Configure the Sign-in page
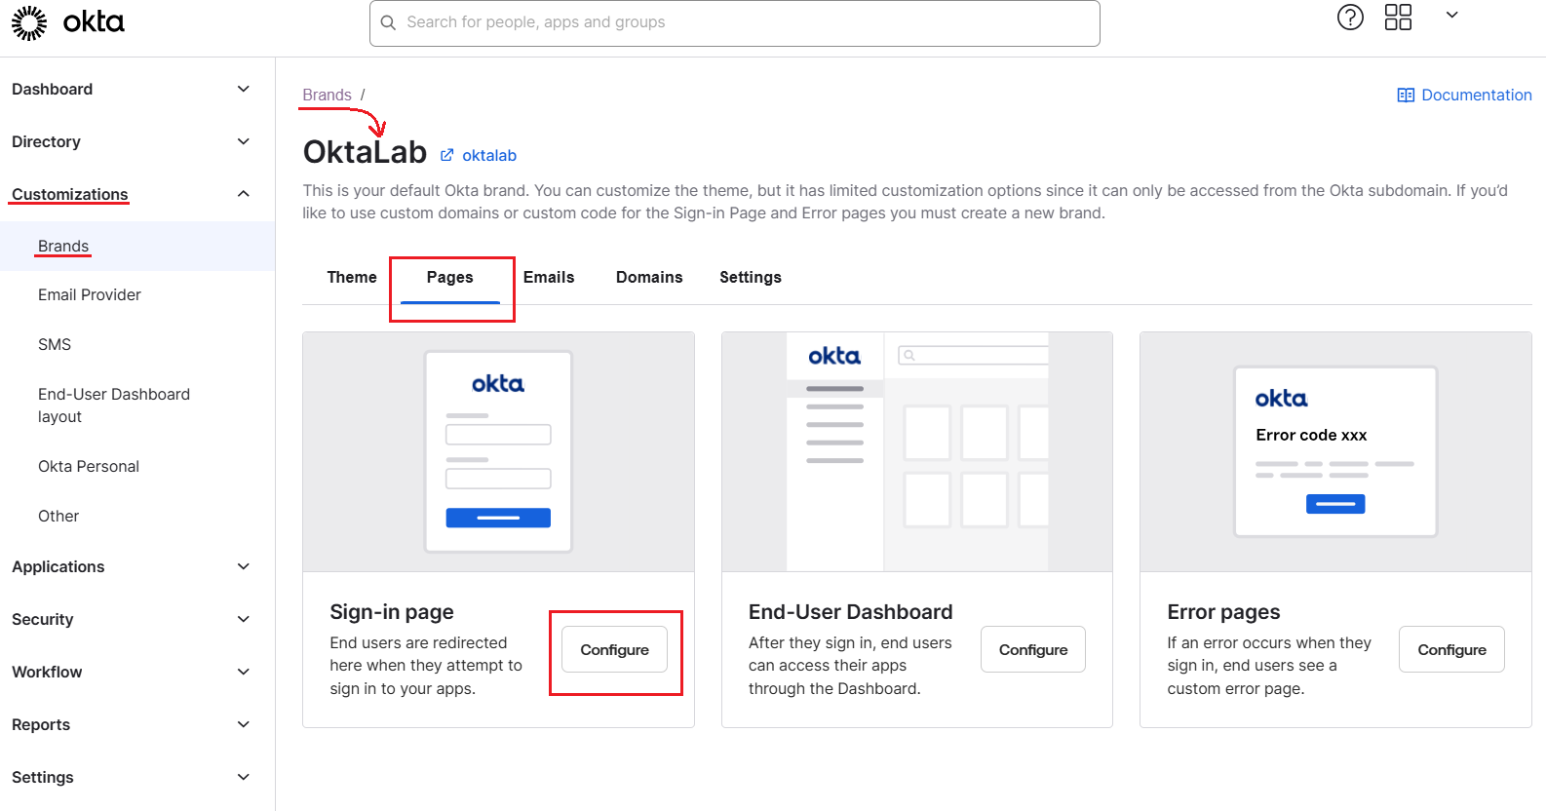This screenshot has width=1546, height=811. click(x=614, y=649)
